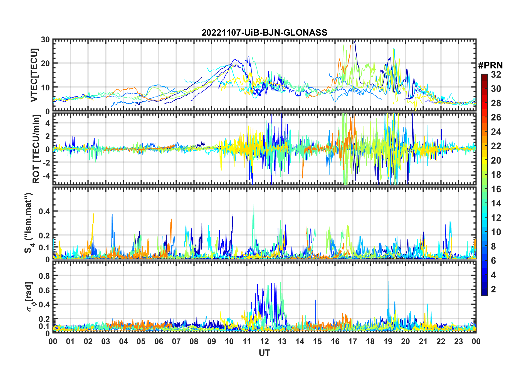
Task: Click colorbar tick label 24
Action: [496, 132]
